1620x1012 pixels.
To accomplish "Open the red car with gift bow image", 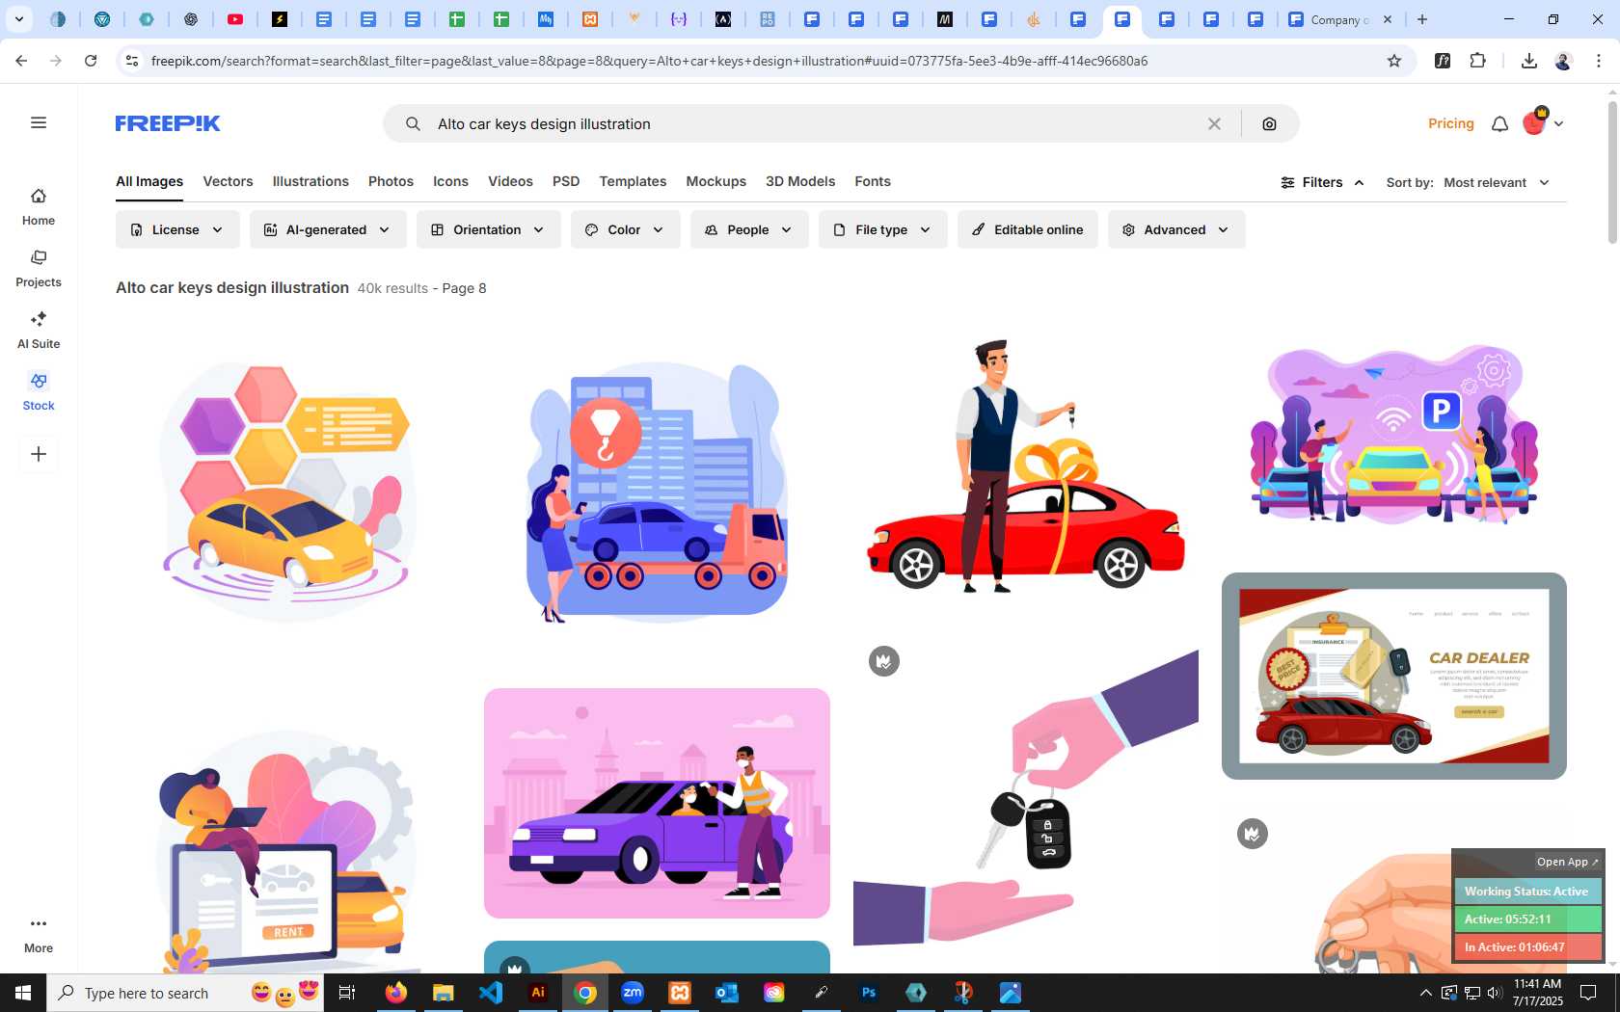I will tap(1026, 466).
